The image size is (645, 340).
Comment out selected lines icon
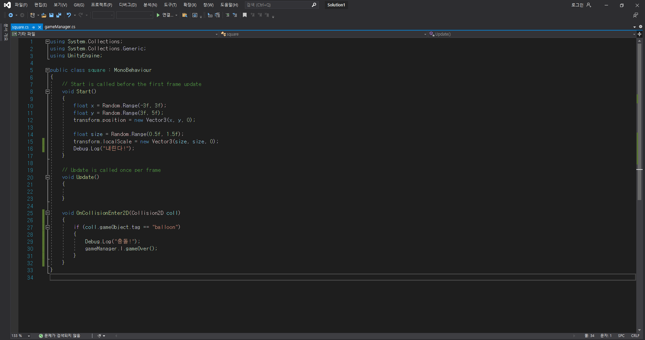click(227, 15)
